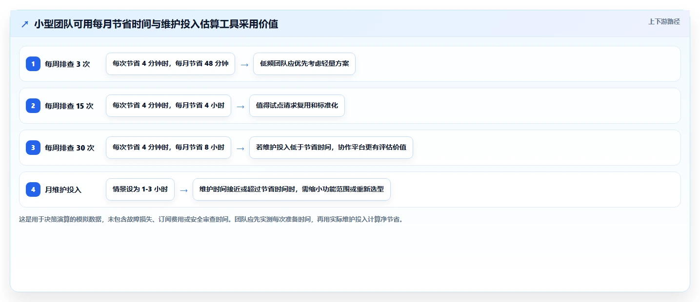Select the 每周排查 3 次 label
The height and width of the screenshot is (302, 700).
[x=67, y=64]
